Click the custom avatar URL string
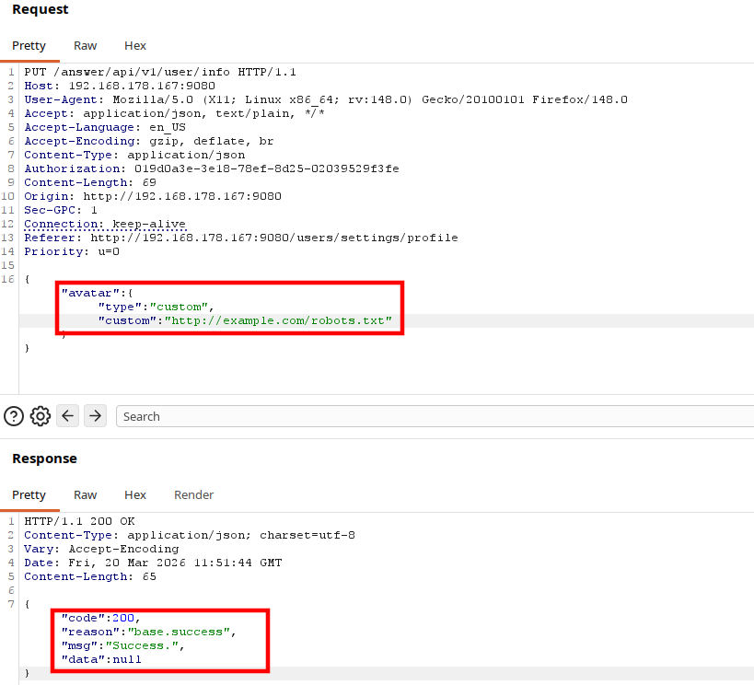Screen dimensions: 754x685 click(278, 320)
